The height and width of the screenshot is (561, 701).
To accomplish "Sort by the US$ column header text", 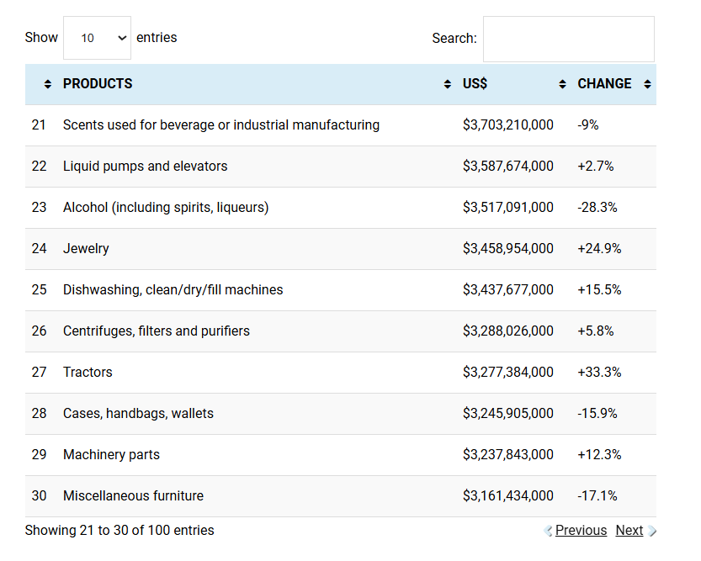I will point(475,83).
